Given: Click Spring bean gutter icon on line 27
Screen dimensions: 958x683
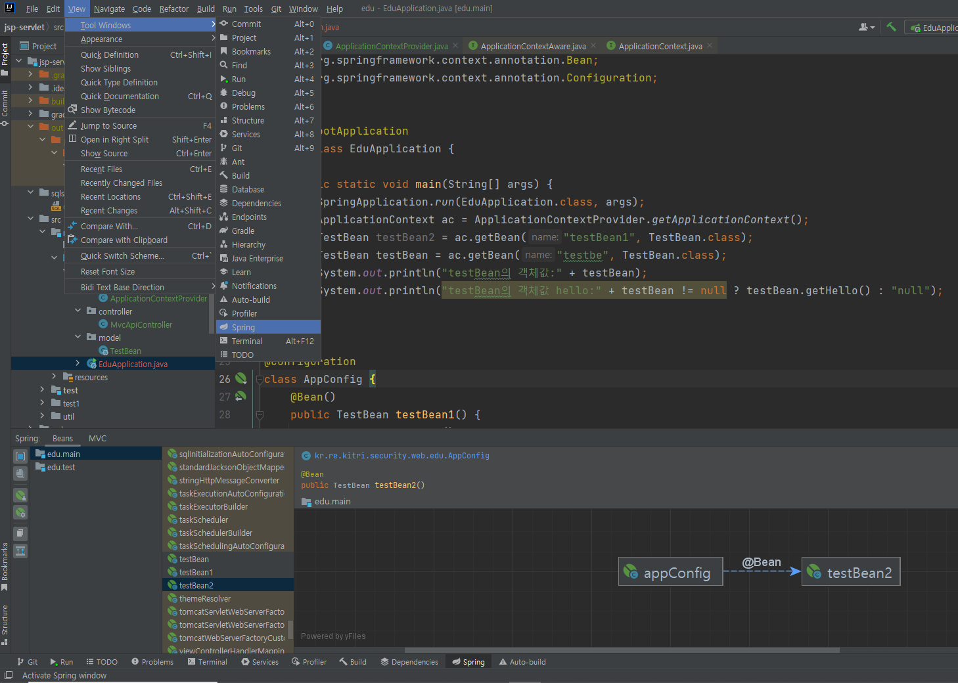Looking at the screenshot, I should (240, 396).
